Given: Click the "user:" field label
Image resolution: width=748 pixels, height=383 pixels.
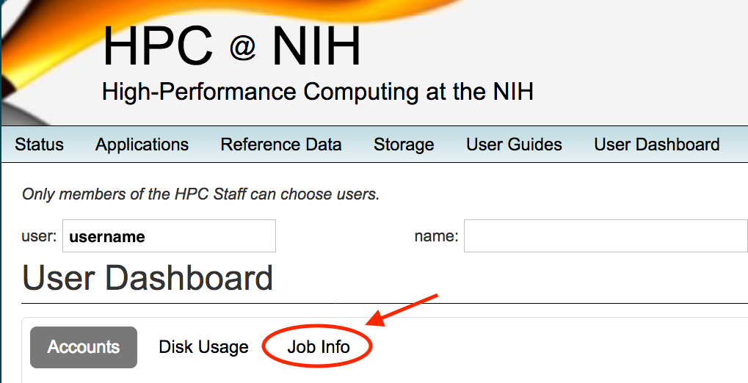Looking at the screenshot, I should 40,236.
